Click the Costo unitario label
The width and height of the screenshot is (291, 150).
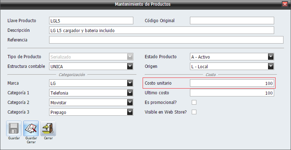[x=158, y=83]
